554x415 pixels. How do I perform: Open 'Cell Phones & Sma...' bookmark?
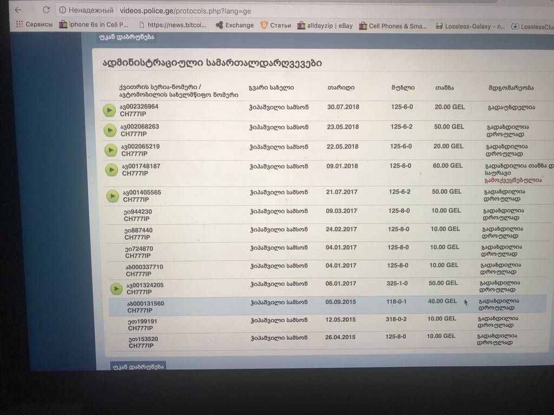point(393,26)
